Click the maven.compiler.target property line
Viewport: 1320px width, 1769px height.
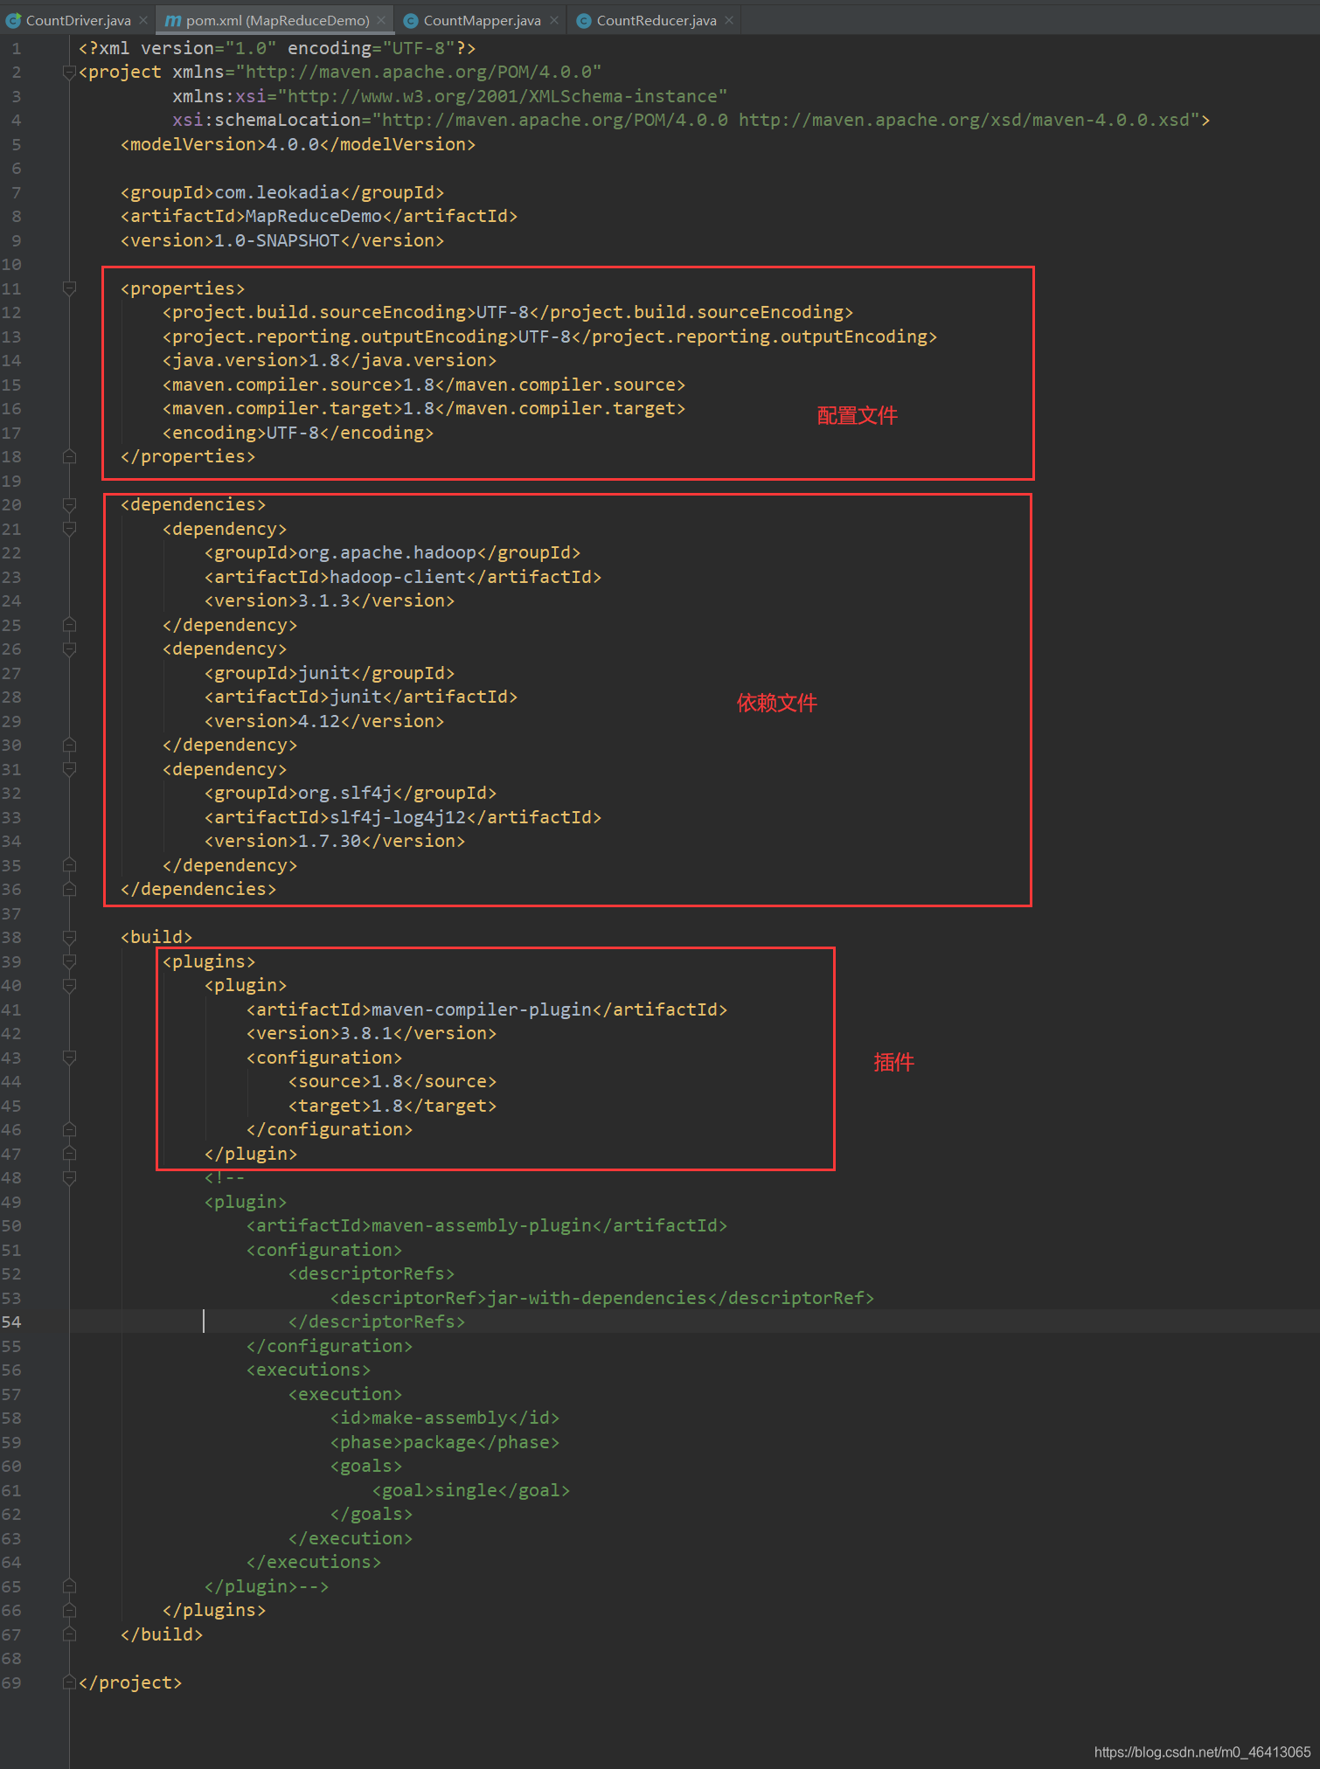[424, 408]
